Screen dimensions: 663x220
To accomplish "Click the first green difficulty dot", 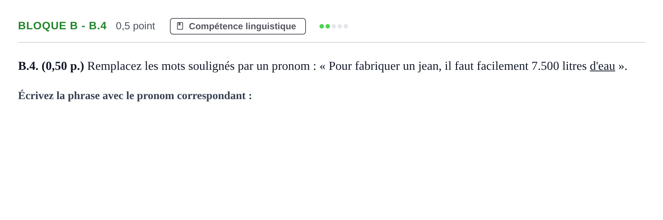I will coord(322,26).
